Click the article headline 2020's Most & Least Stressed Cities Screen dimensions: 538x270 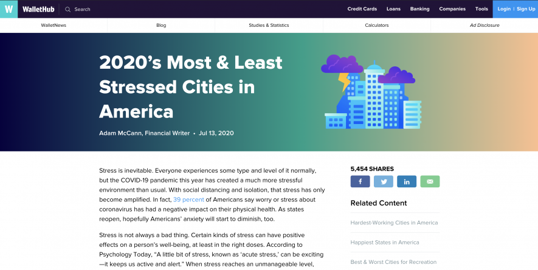(191, 87)
